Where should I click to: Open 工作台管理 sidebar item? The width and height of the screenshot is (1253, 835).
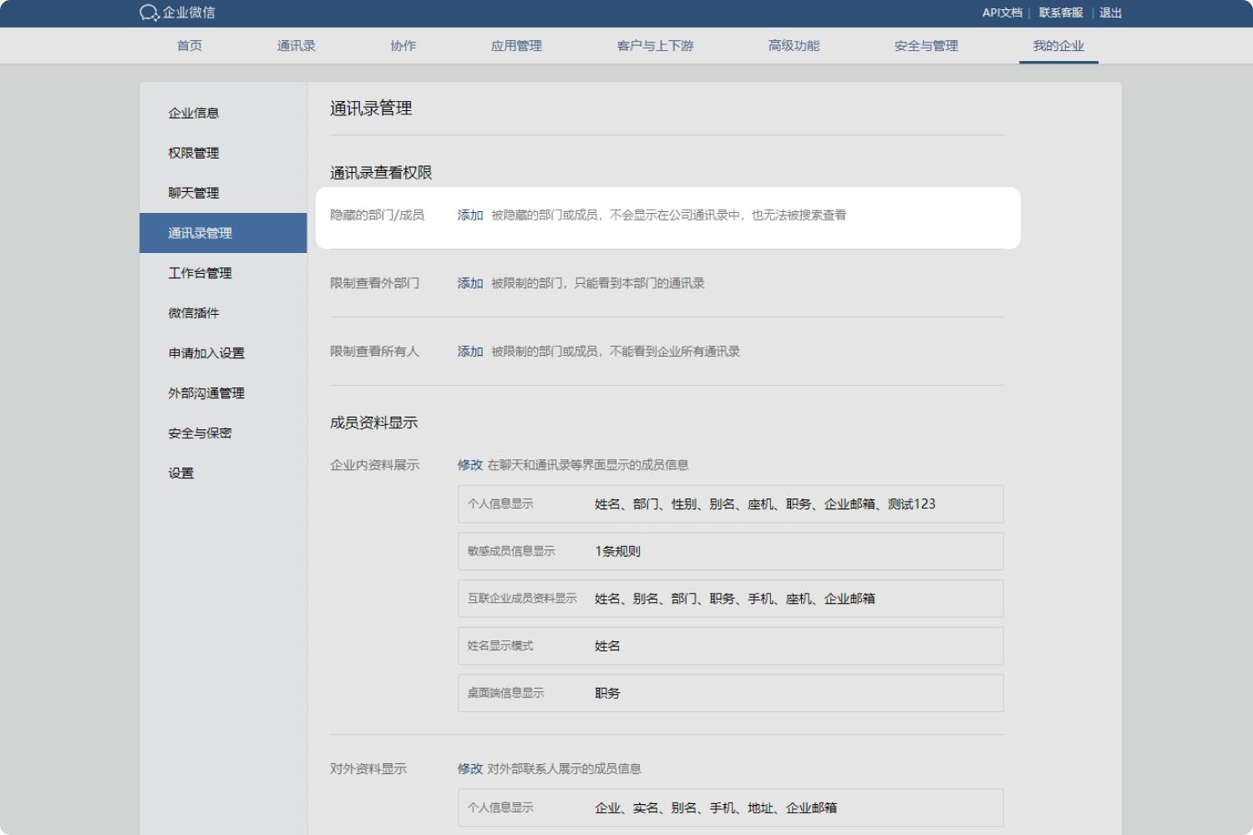coord(200,273)
